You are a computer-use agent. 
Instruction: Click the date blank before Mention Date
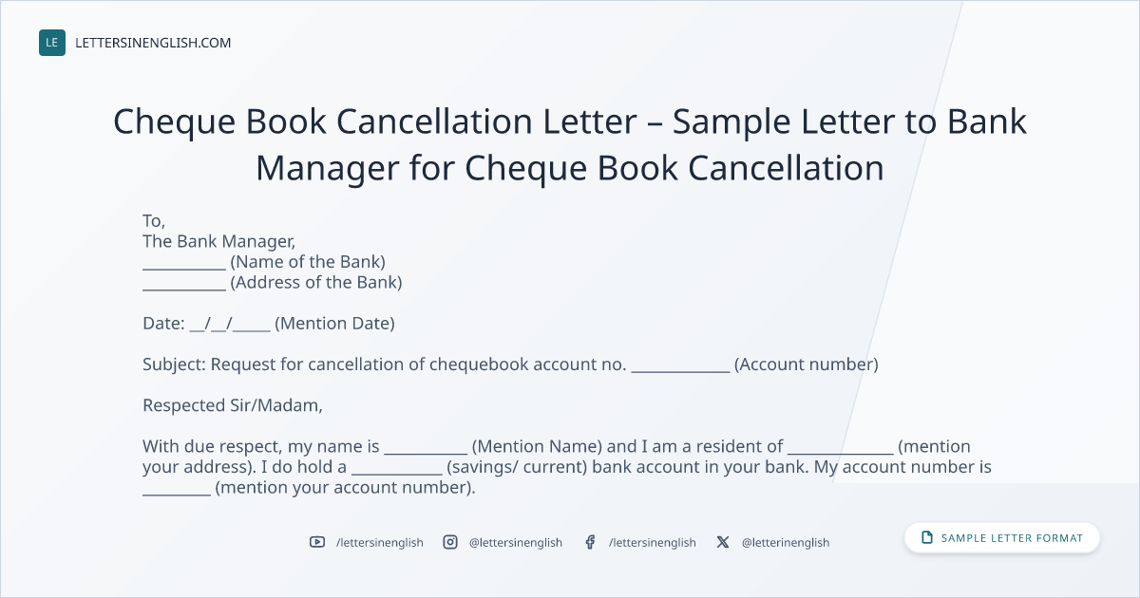point(231,324)
